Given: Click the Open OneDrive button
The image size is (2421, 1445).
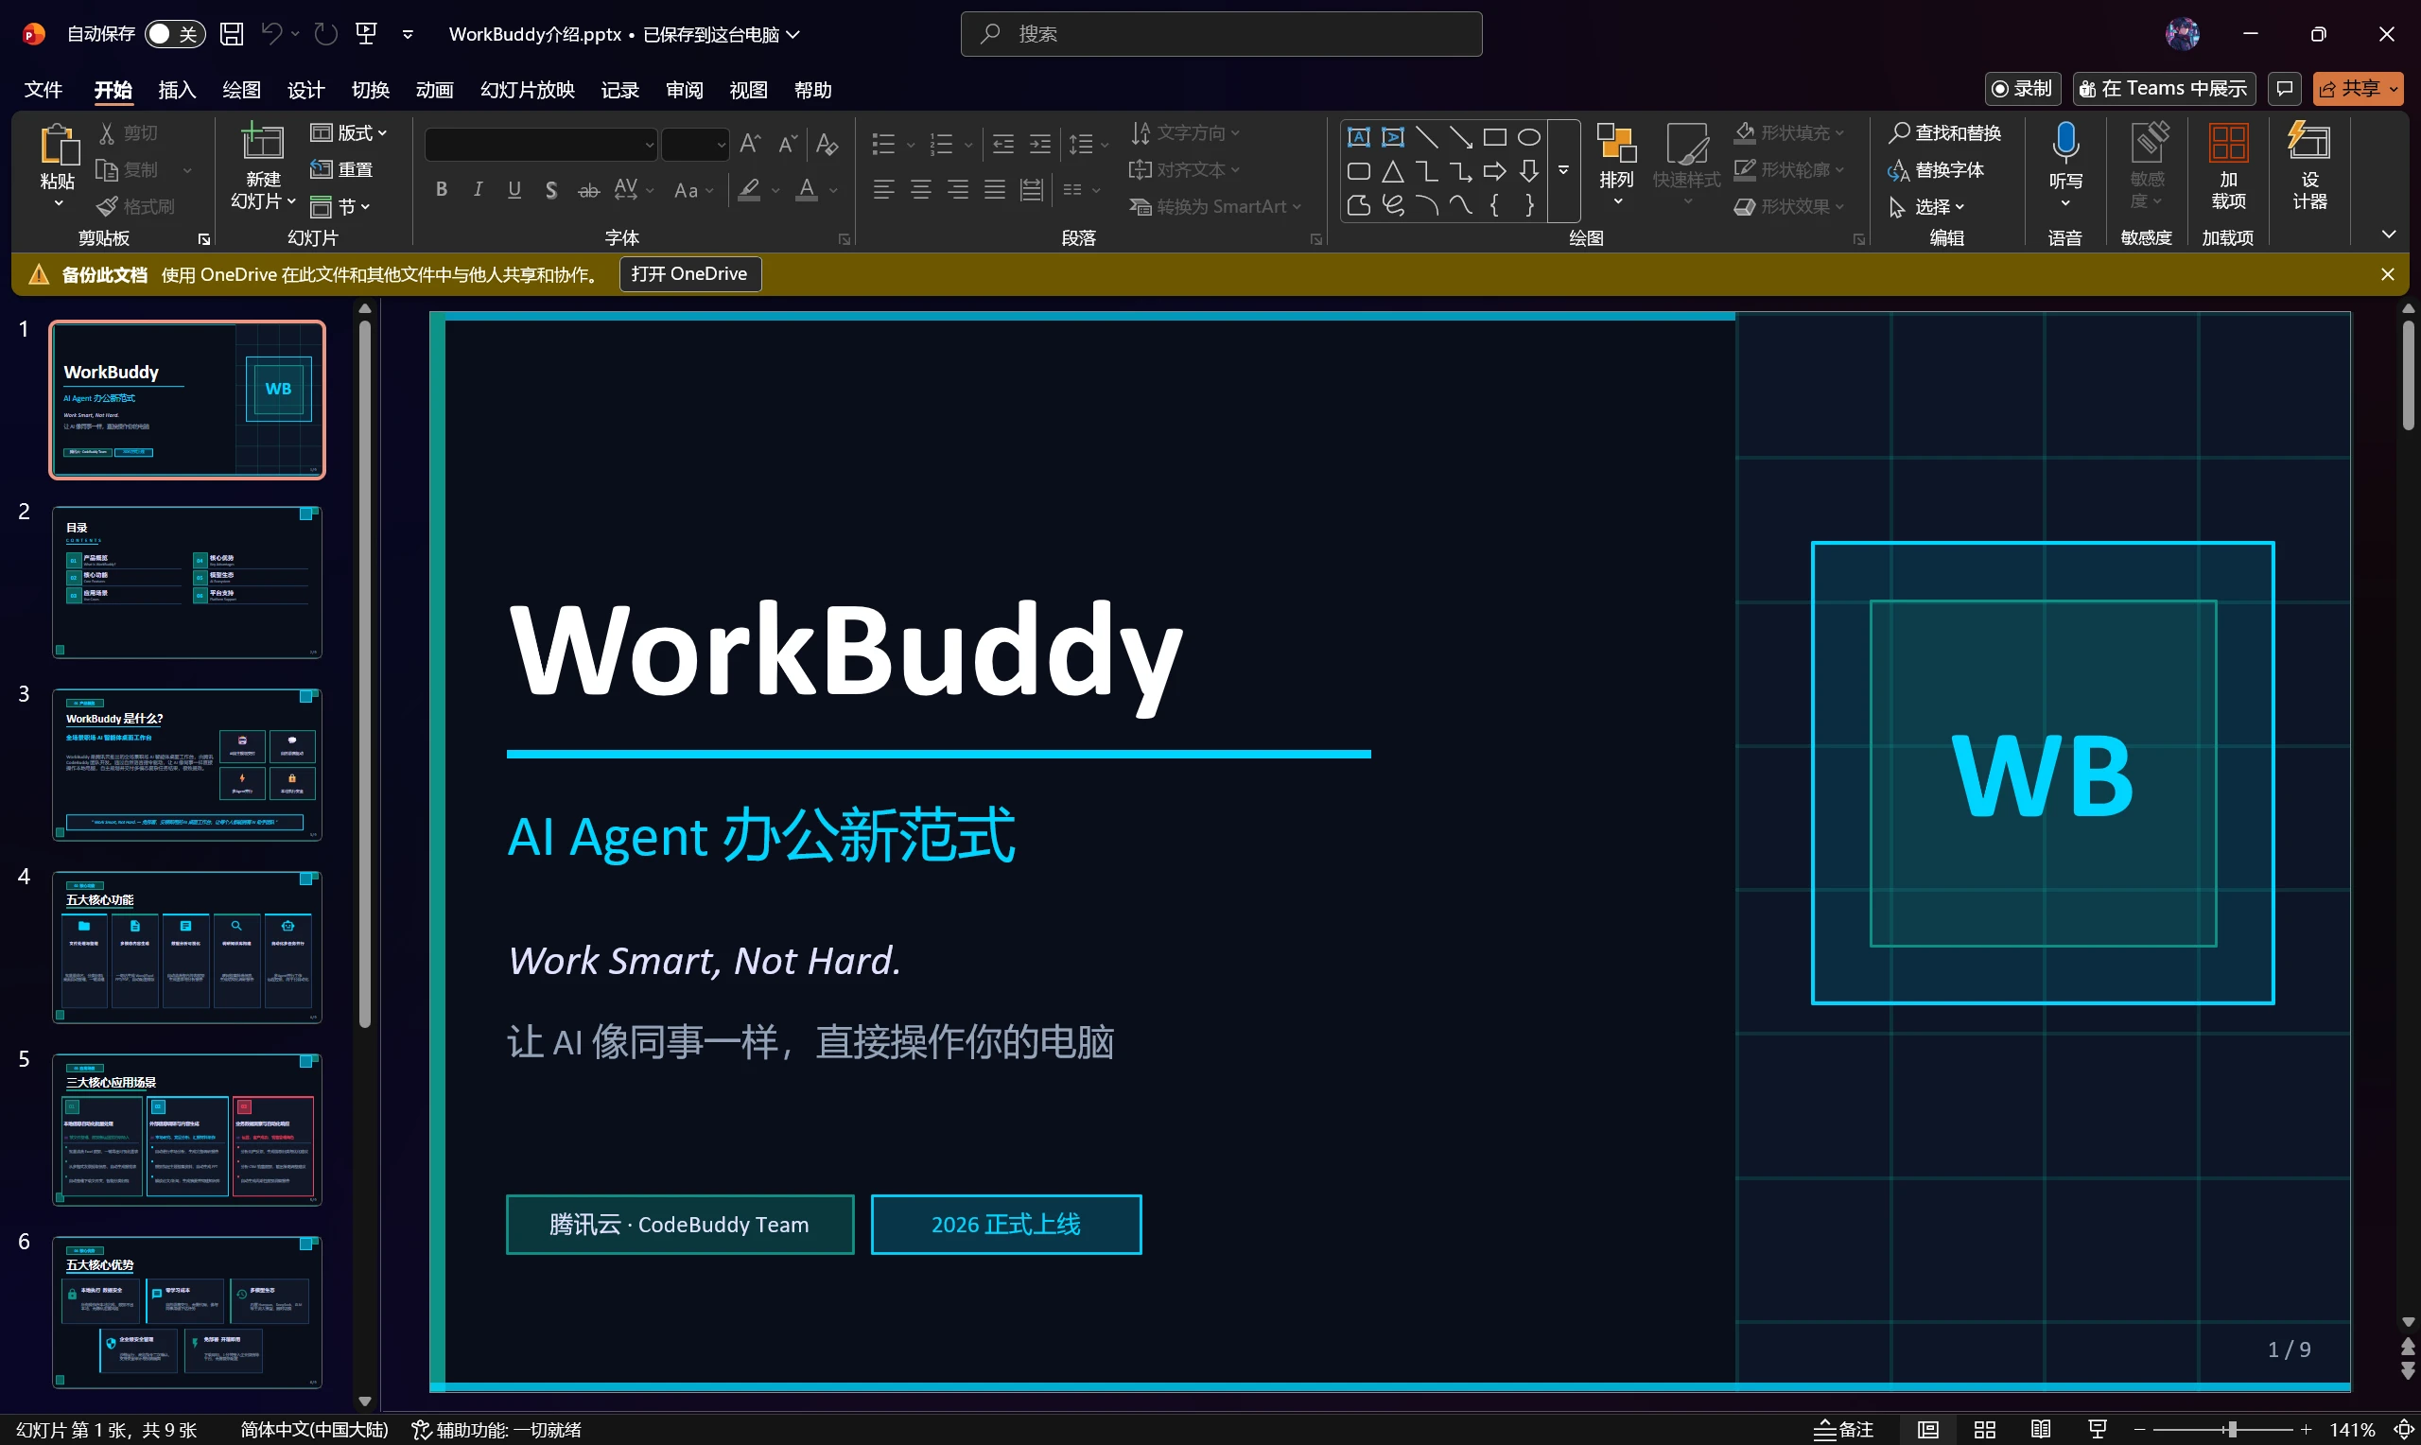Looking at the screenshot, I should click(689, 273).
